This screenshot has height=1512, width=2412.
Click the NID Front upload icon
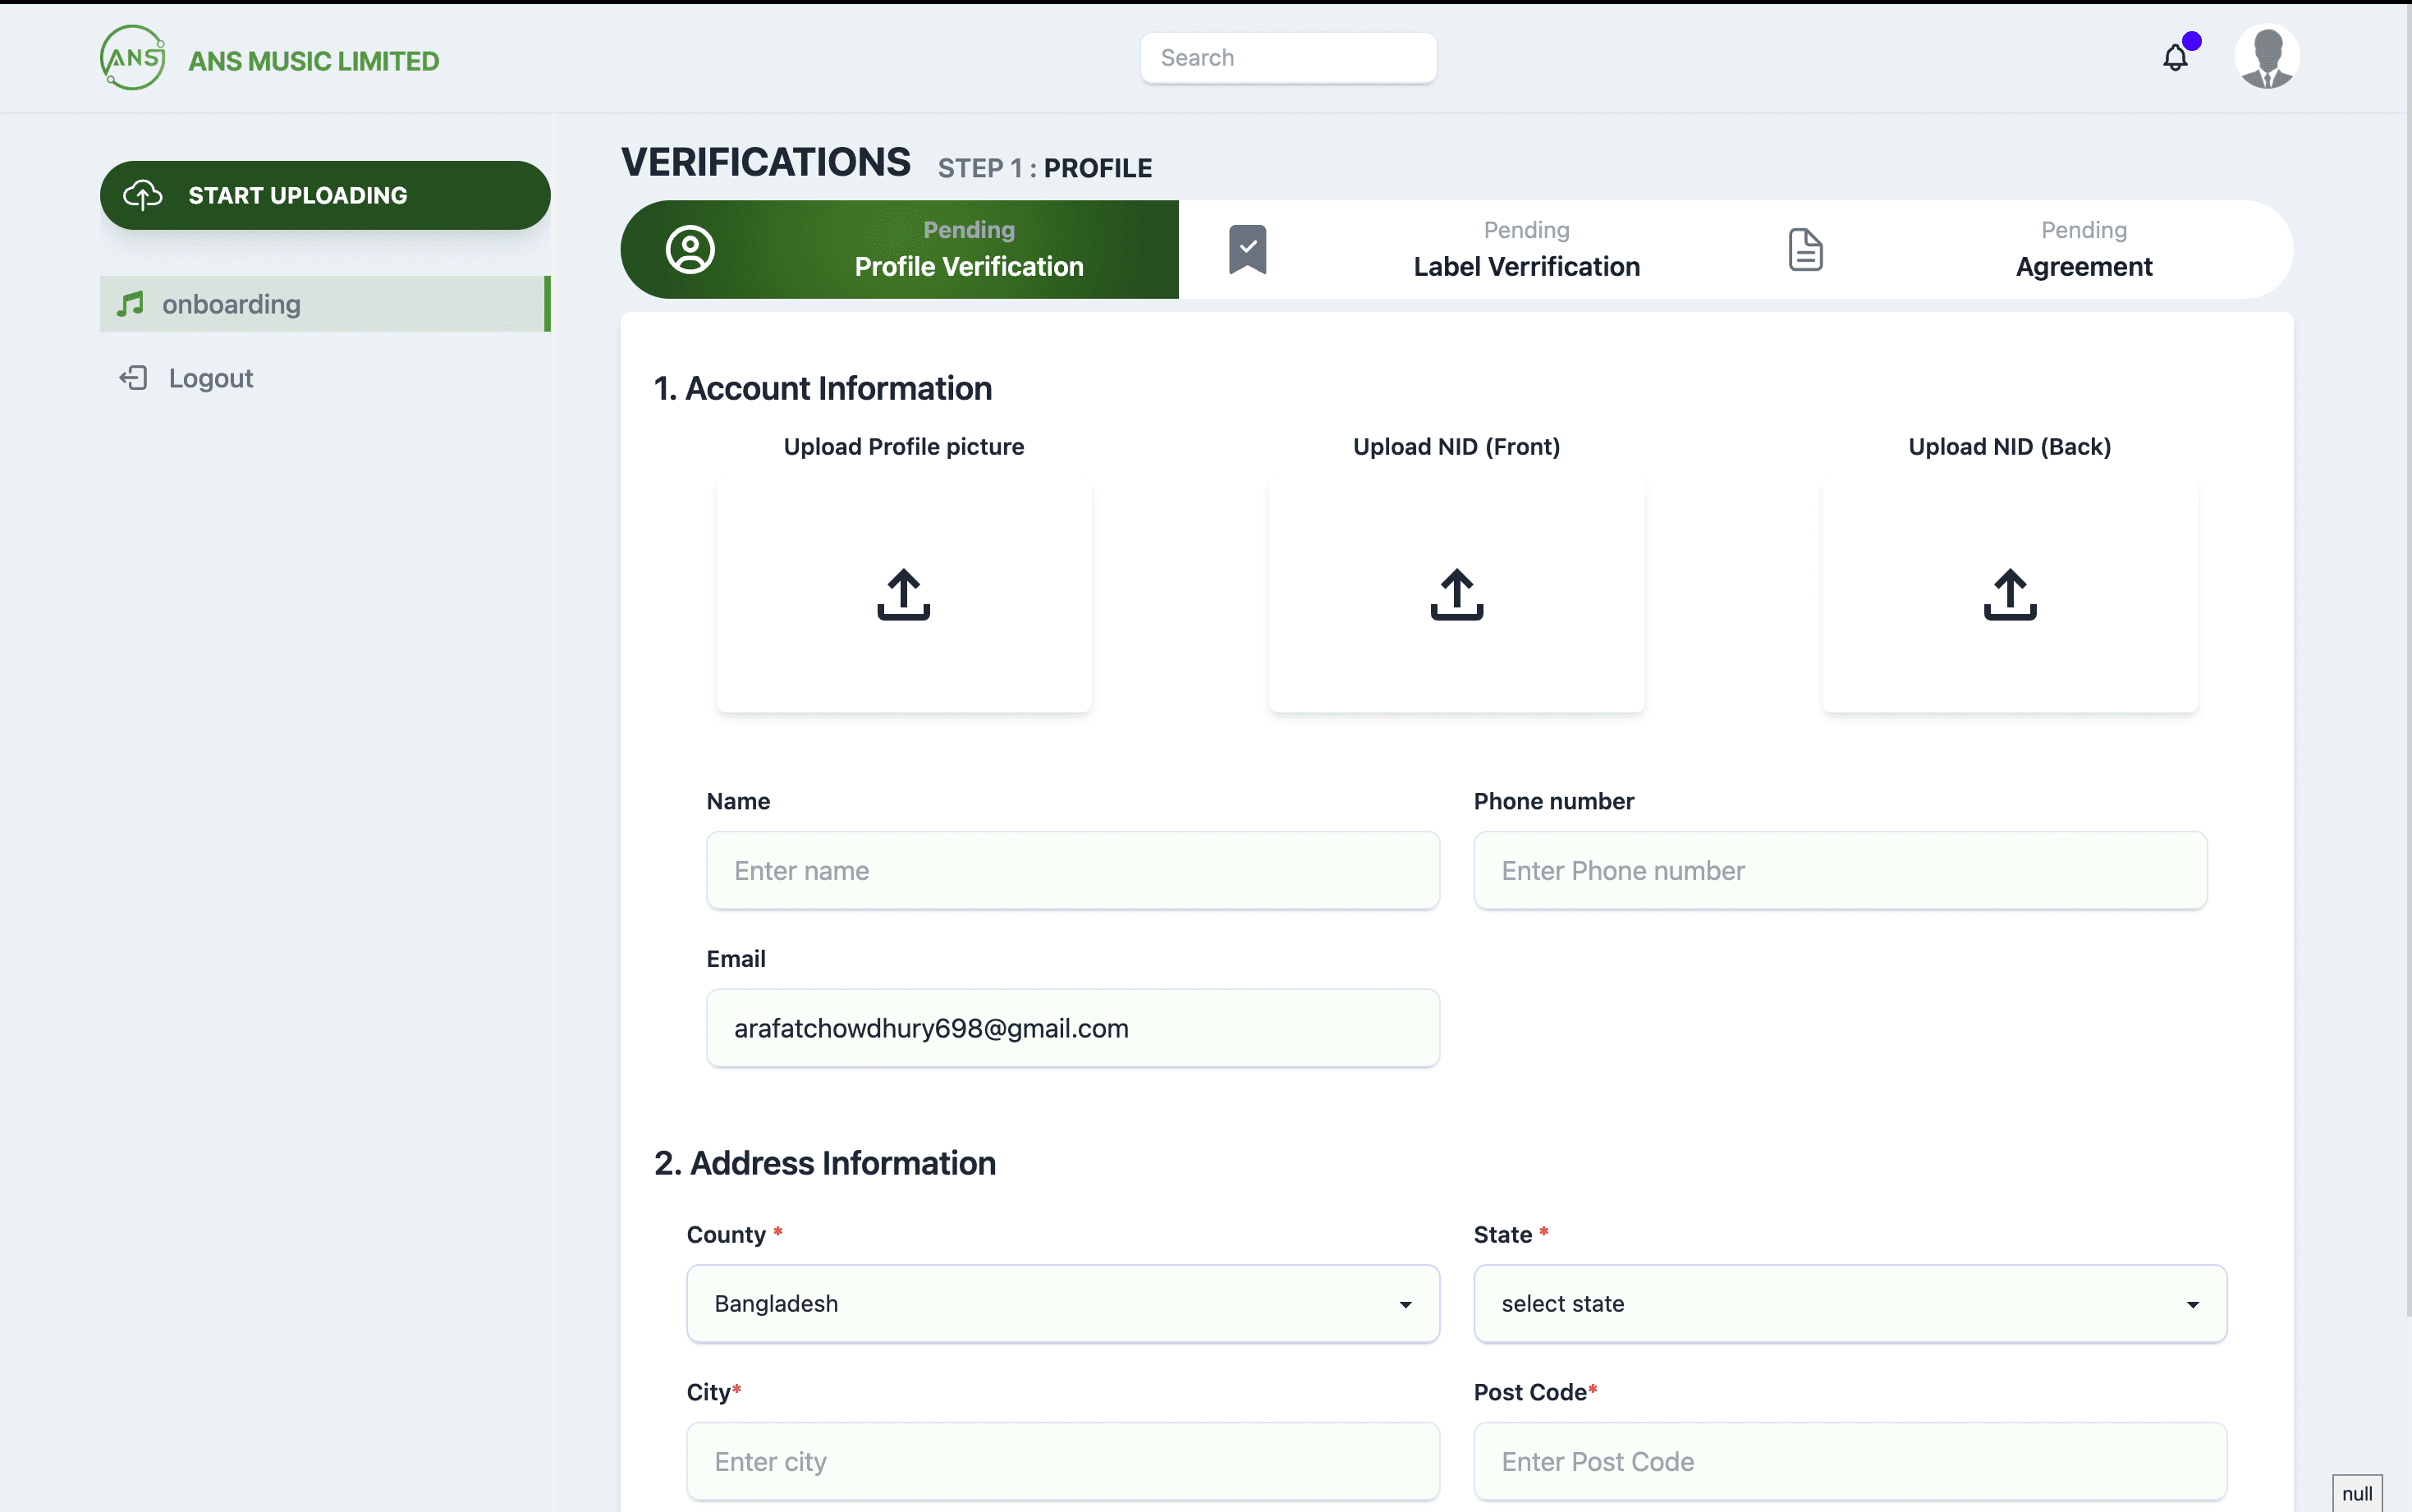[x=1456, y=594]
